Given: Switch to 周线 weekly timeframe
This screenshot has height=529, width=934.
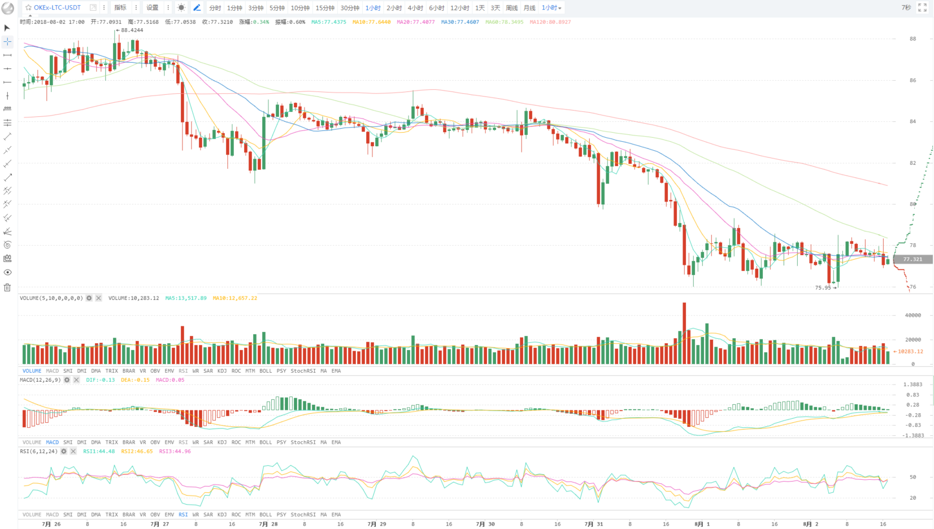Looking at the screenshot, I should tap(512, 8).
